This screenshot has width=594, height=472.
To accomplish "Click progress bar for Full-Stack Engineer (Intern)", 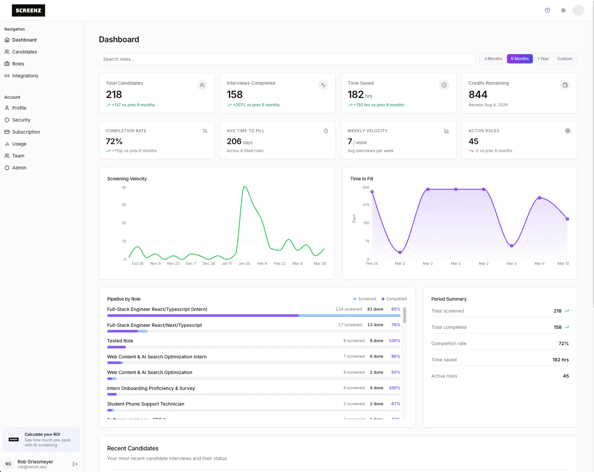I will 254,316.
